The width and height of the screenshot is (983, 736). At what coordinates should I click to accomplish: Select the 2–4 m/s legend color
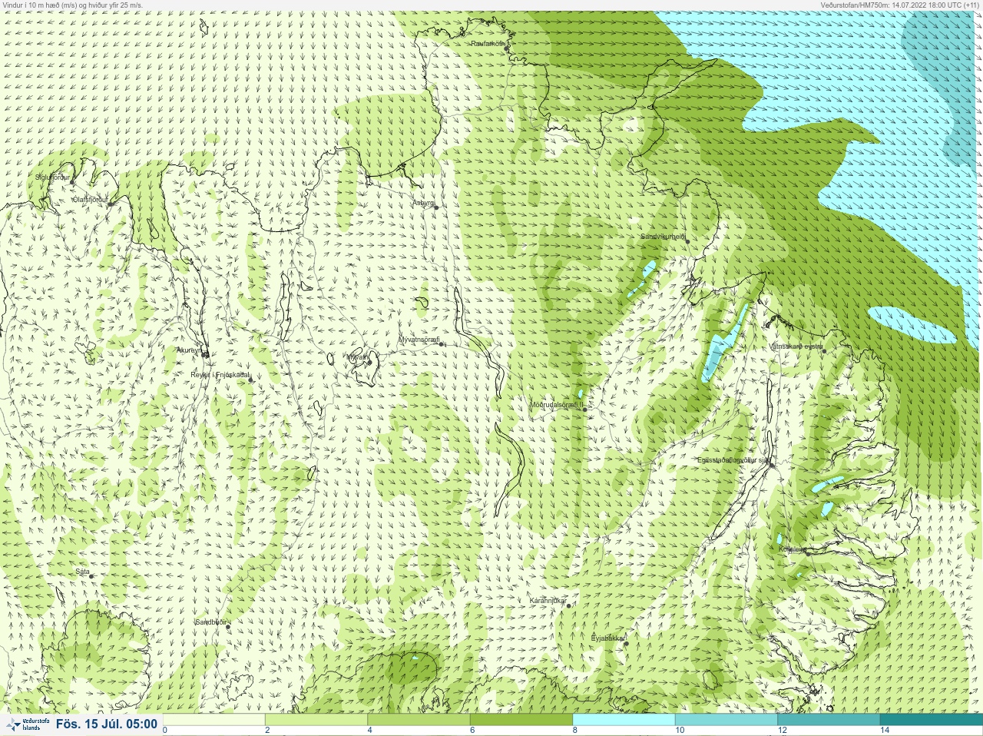(316, 721)
